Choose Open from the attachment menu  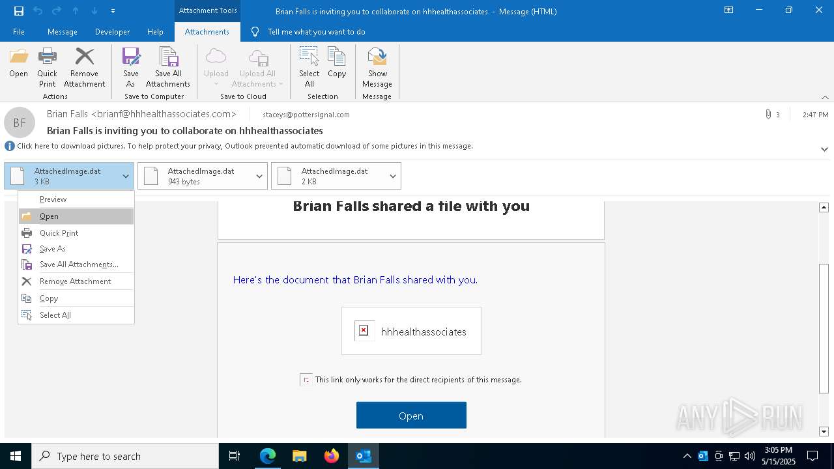[76, 216]
